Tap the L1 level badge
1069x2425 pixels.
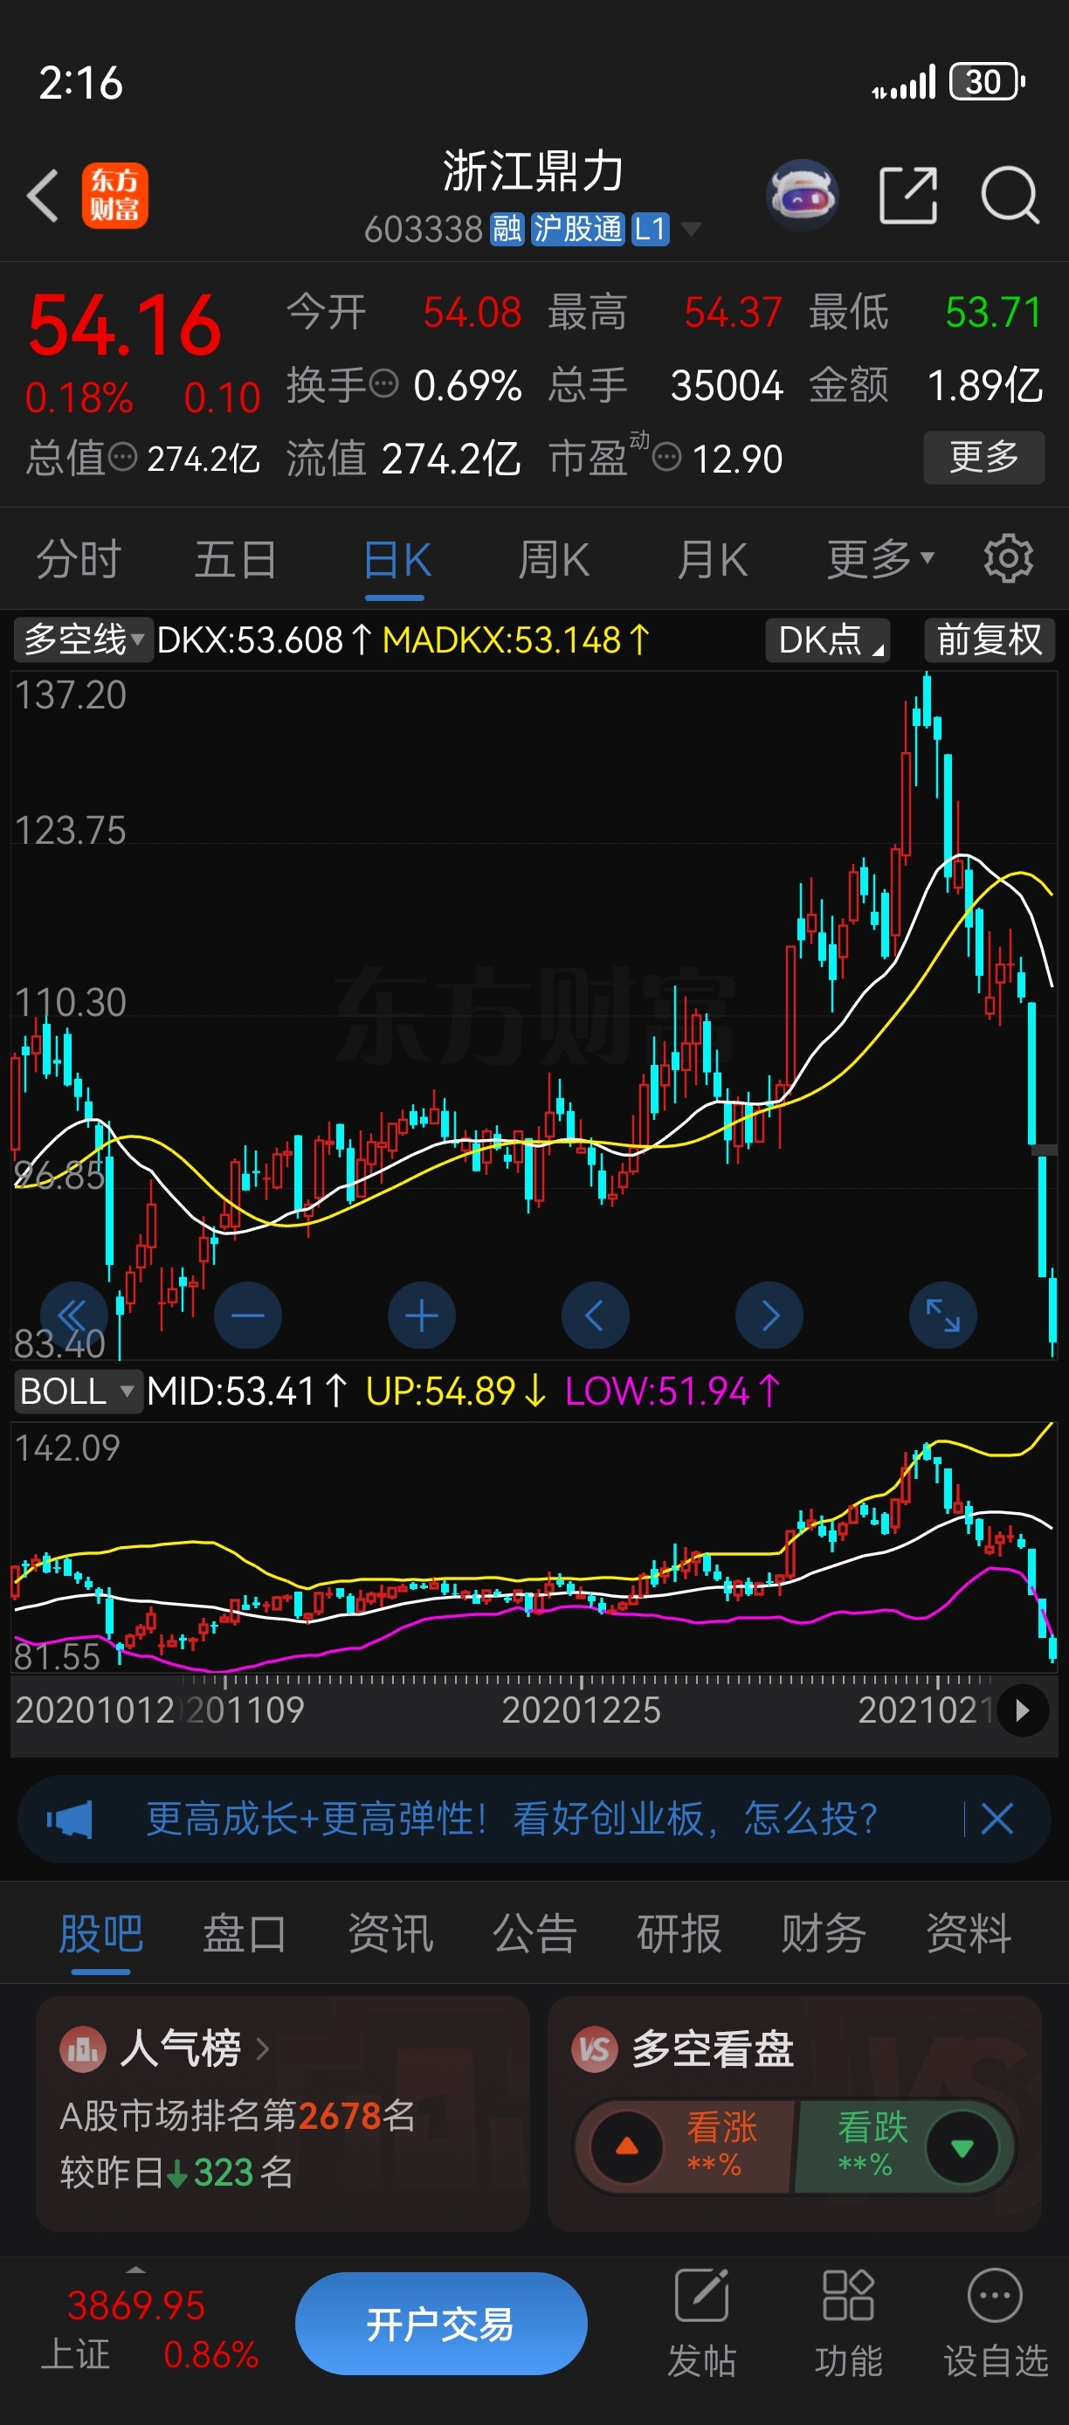coord(651,229)
